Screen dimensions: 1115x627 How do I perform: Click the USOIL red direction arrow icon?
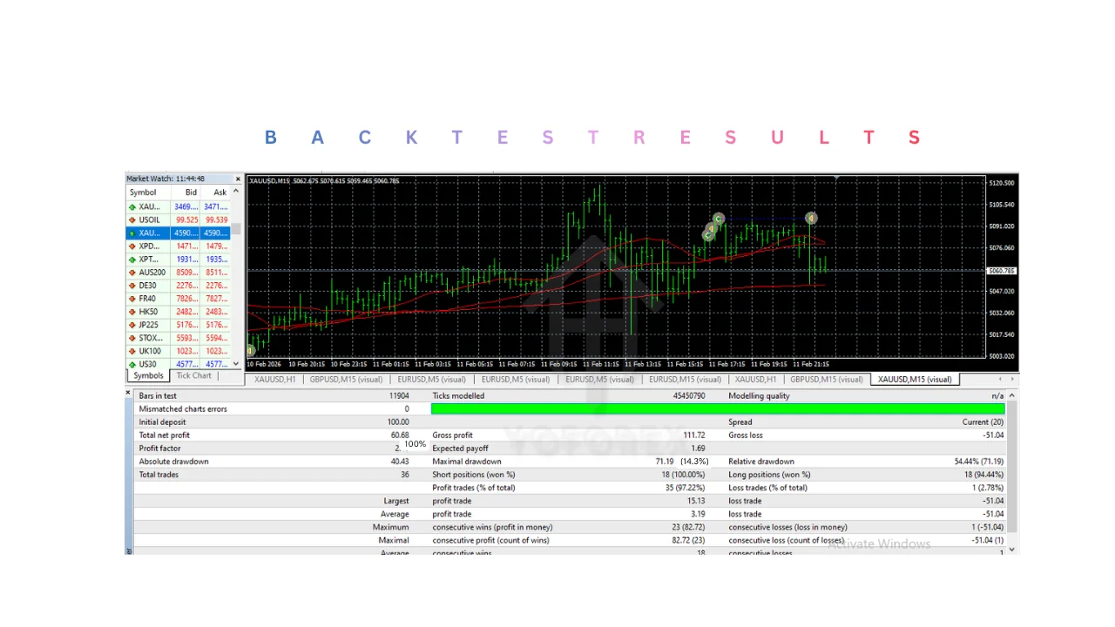132,220
